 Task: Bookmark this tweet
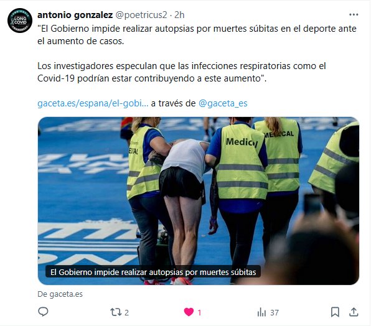[x=335, y=312]
